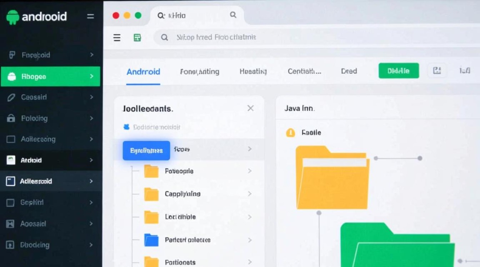Click the large yellow folder in diagram

tap(332, 177)
